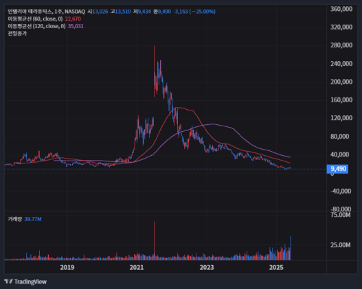Select the moving average (60, close, 0) legend
This screenshot has height=289, width=362.
point(35,19)
